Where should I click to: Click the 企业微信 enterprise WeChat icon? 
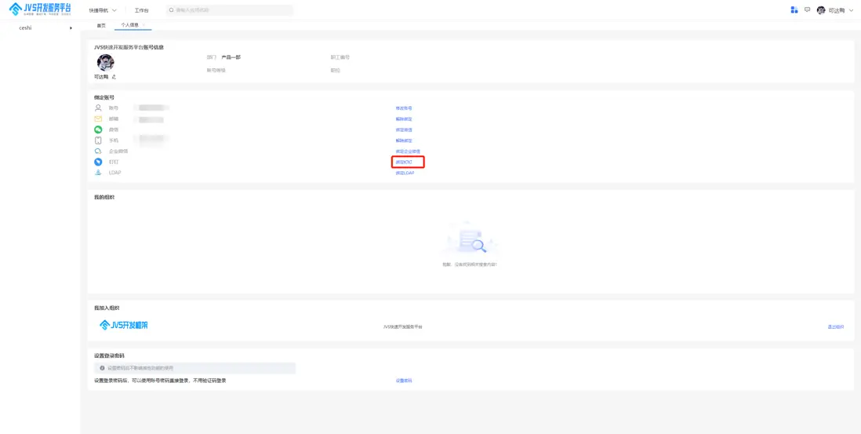tap(98, 151)
